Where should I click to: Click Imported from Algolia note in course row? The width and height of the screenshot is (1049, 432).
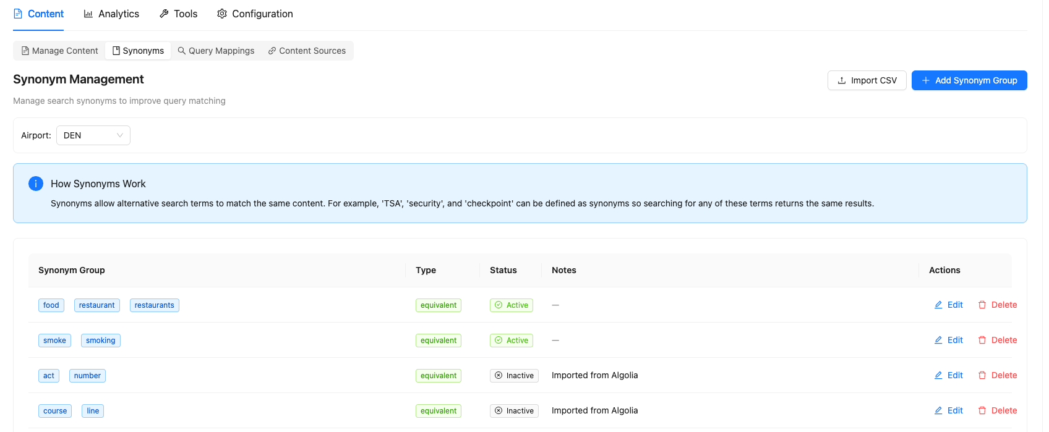(595, 410)
